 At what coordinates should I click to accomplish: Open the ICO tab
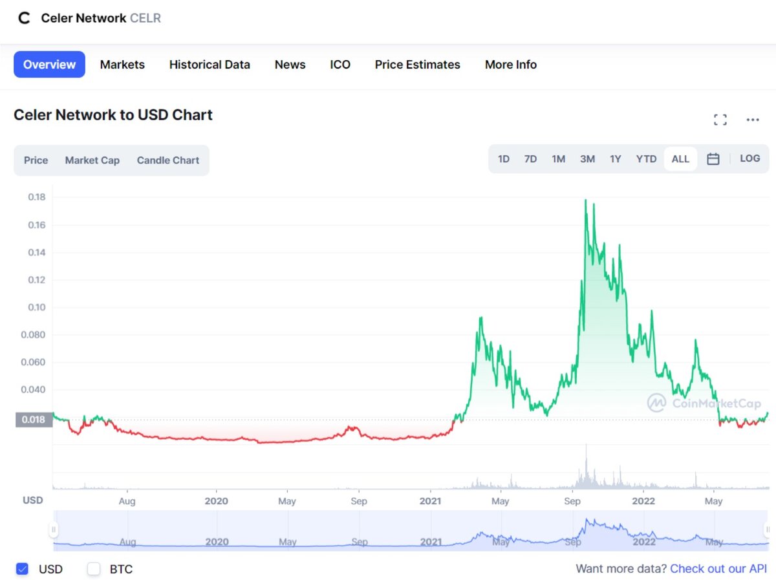pyautogui.click(x=340, y=65)
